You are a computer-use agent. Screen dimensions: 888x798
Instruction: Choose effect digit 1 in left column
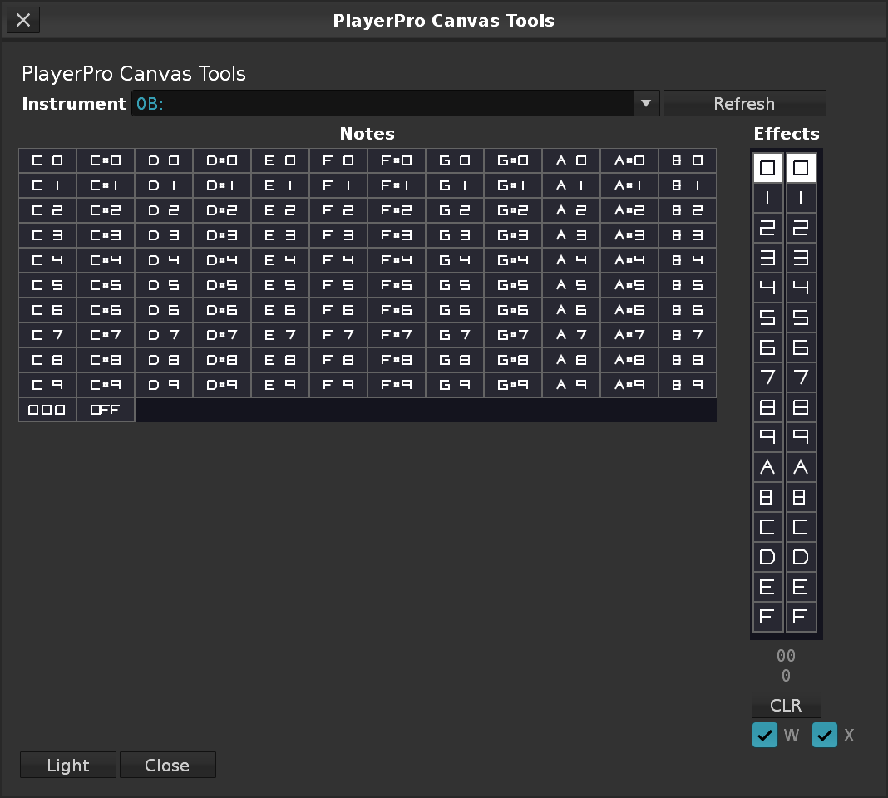tap(768, 198)
